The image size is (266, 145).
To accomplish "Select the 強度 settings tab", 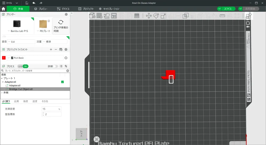I will [x=26, y=101].
